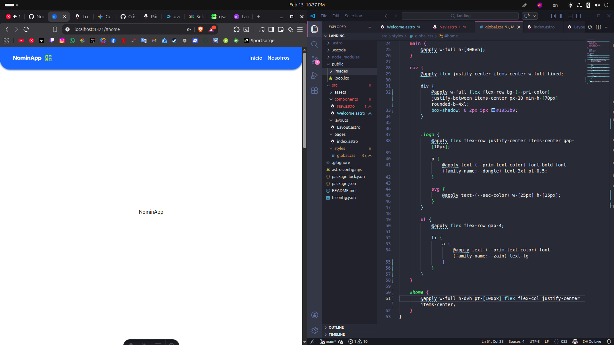Open the Source Control view
Image resolution: width=614 pixels, height=345 pixels.
[x=315, y=60]
